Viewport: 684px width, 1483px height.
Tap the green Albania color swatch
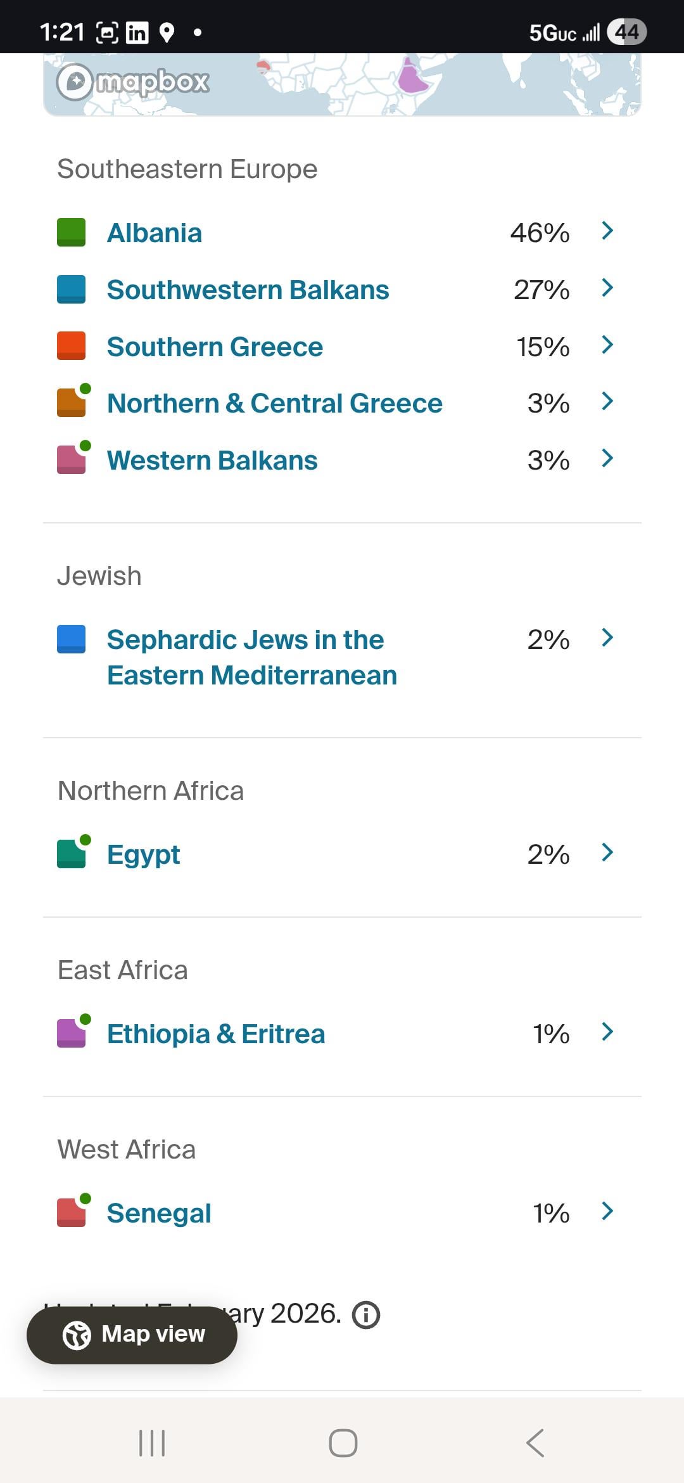click(x=71, y=233)
